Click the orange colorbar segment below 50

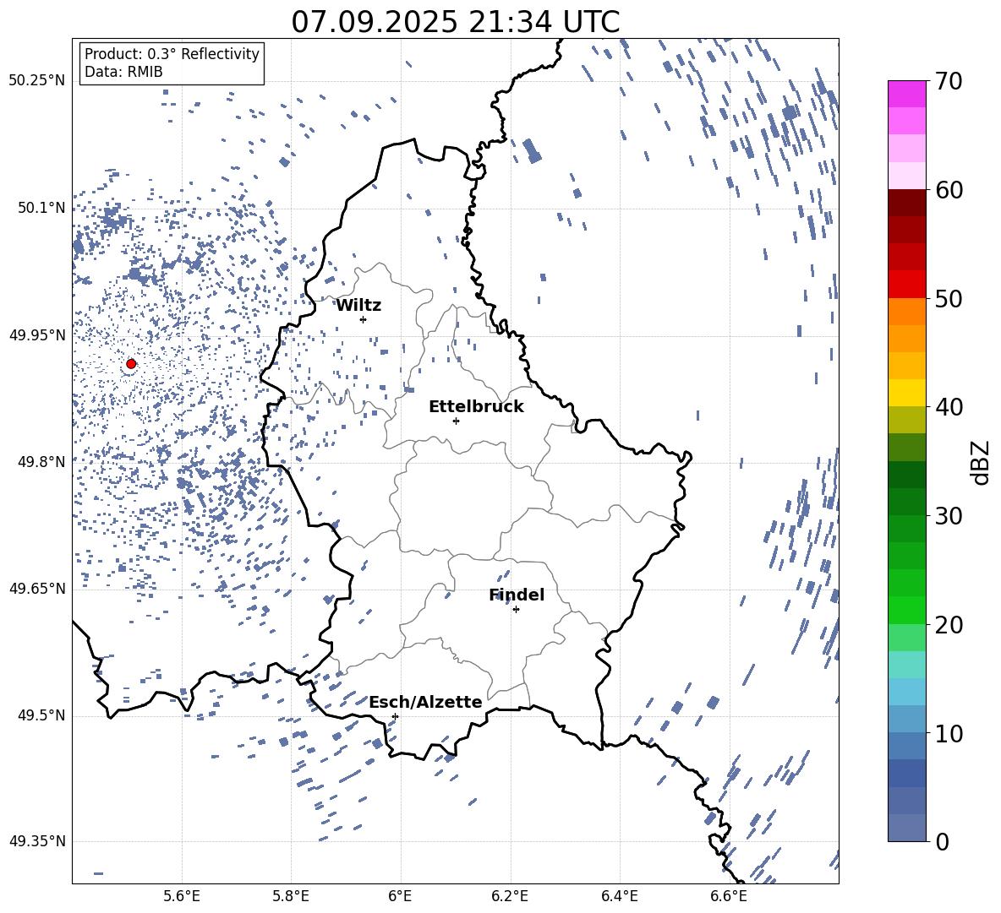click(907, 311)
